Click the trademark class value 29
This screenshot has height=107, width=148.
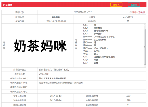click(x=128, y=21)
